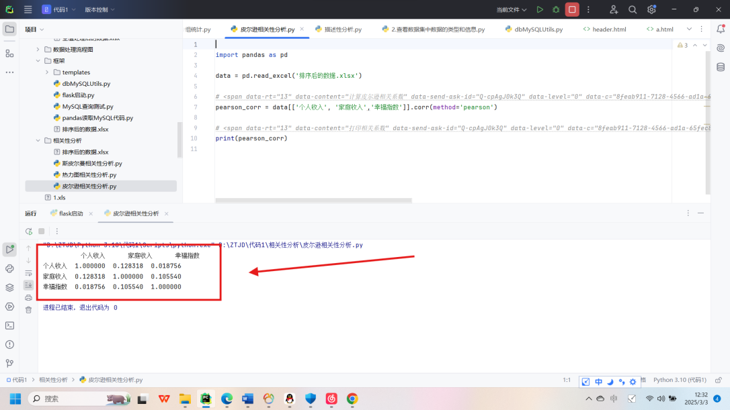This screenshot has height=410, width=730.
Task: Open the Problems tool window
Action: pyautogui.click(x=9, y=344)
